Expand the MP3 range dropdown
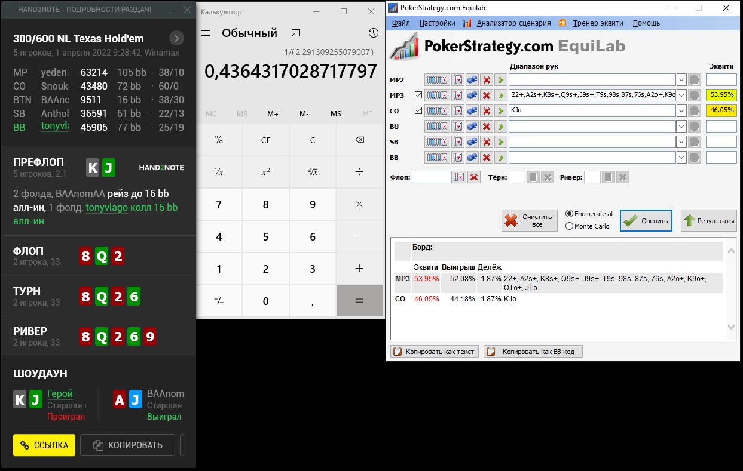 [x=681, y=95]
